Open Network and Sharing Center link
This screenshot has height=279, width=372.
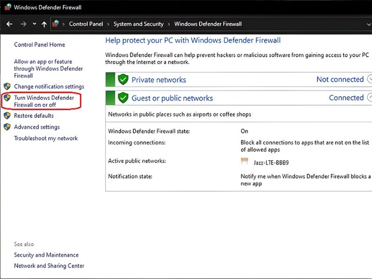[49, 266]
